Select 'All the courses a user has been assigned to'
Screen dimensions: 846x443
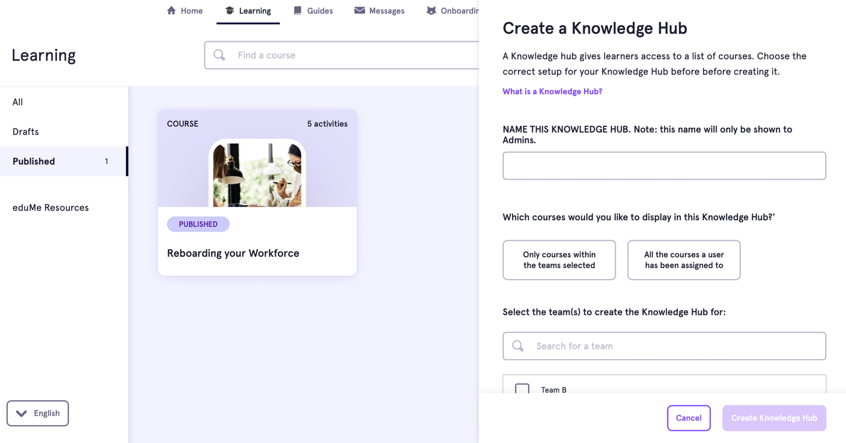684,260
